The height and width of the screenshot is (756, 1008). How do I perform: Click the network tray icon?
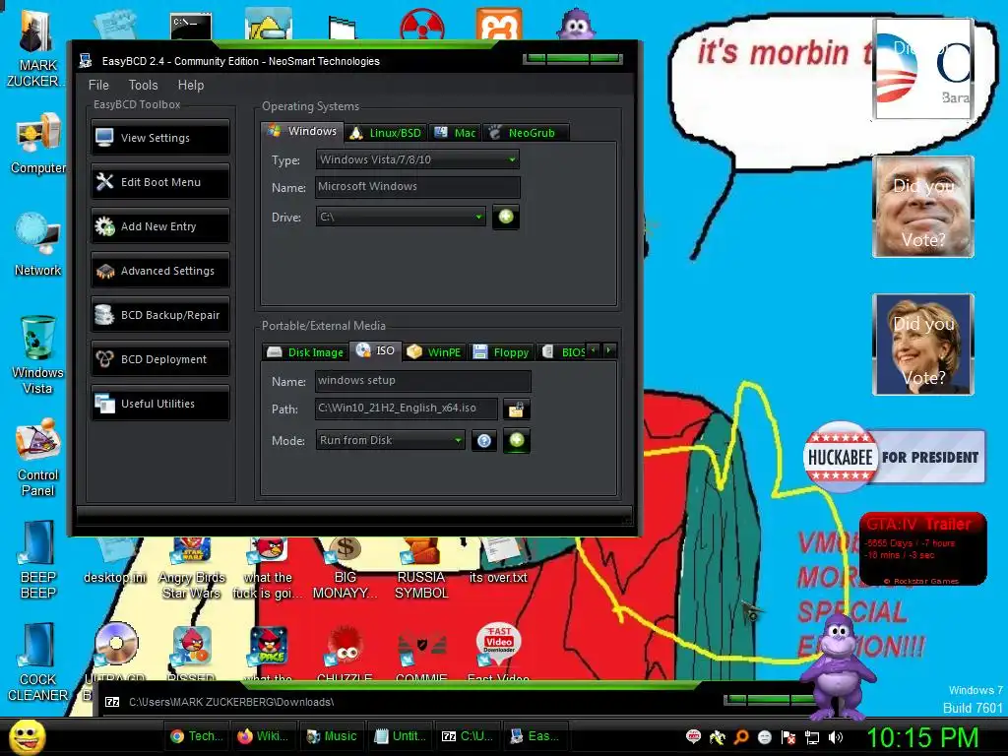click(812, 737)
